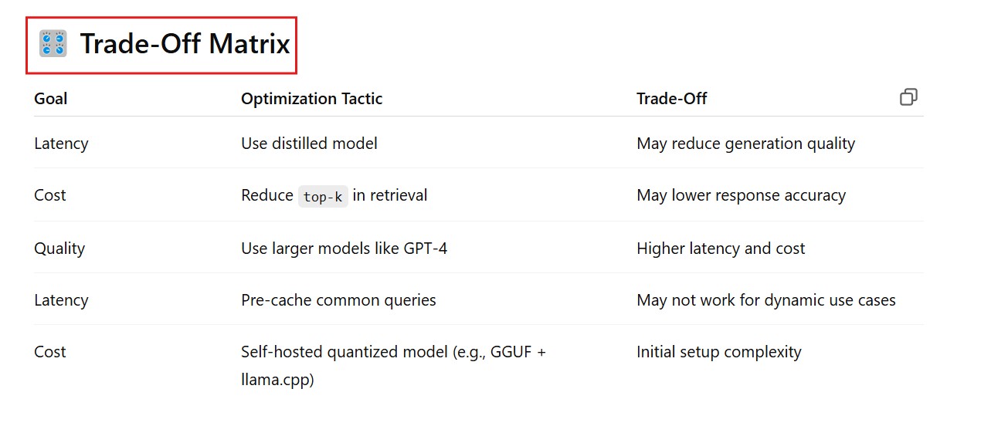Click the copy table icon

[908, 97]
